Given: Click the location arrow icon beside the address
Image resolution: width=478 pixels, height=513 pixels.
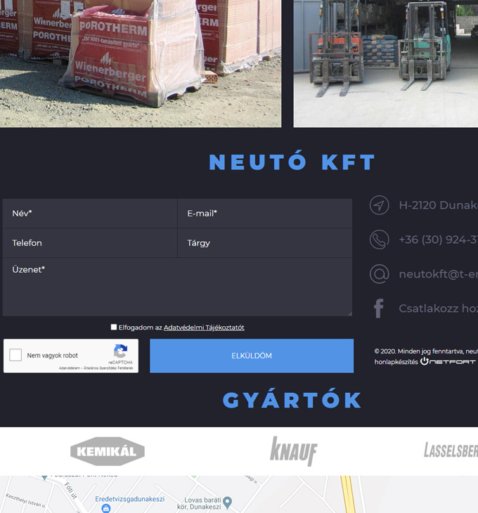Looking at the screenshot, I should pos(379,205).
